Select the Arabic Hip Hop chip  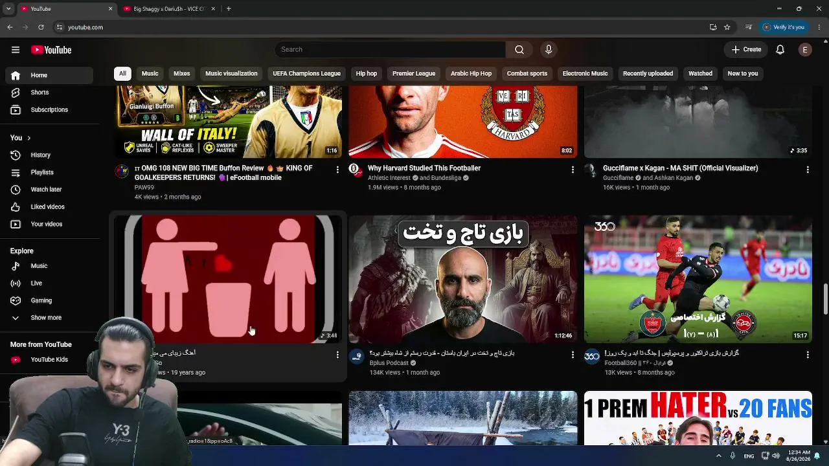click(471, 74)
